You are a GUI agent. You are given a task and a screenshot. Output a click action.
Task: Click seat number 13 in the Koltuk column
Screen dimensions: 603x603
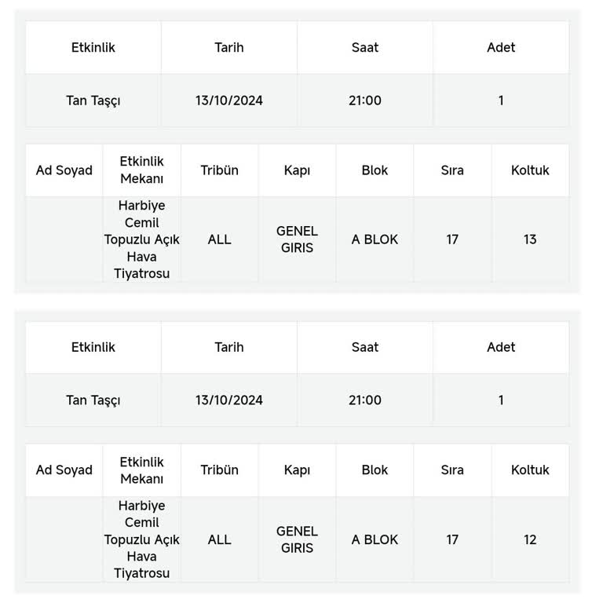click(x=530, y=239)
